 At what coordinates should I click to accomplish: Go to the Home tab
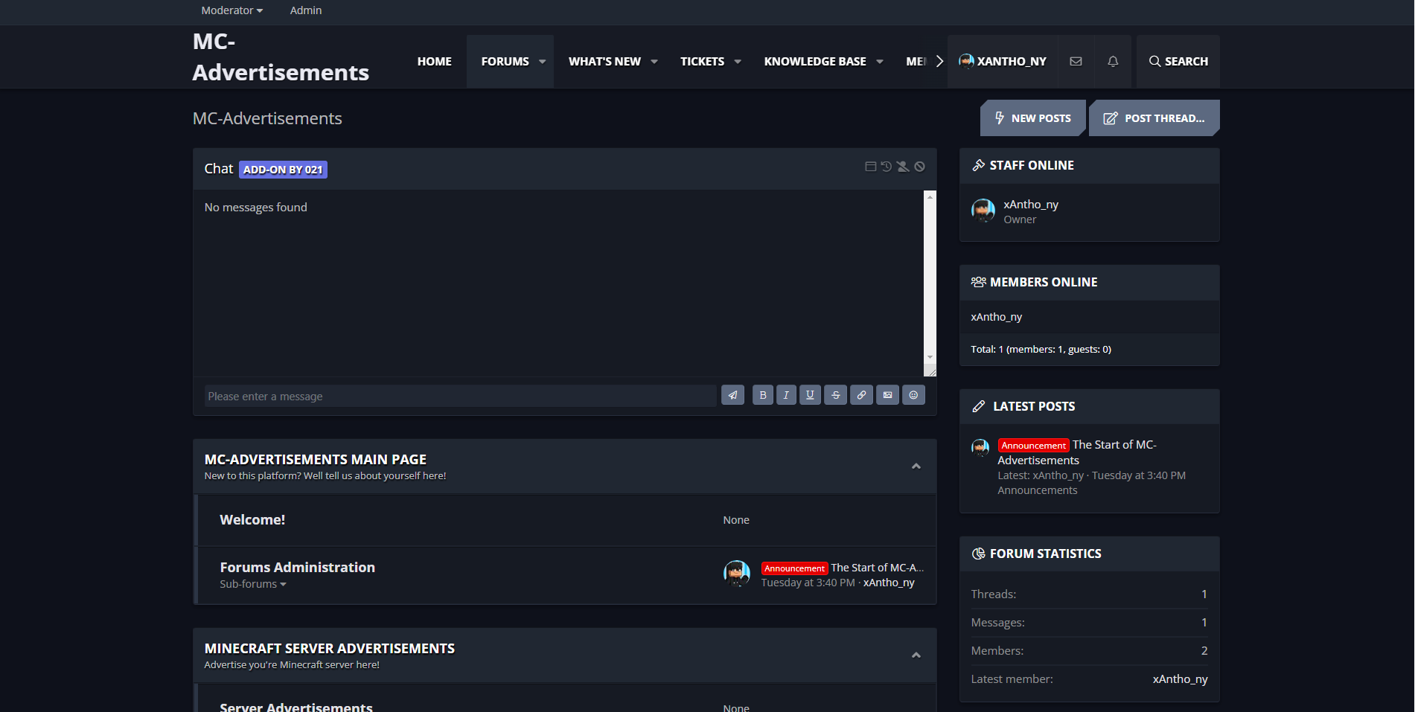(x=435, y=62)
